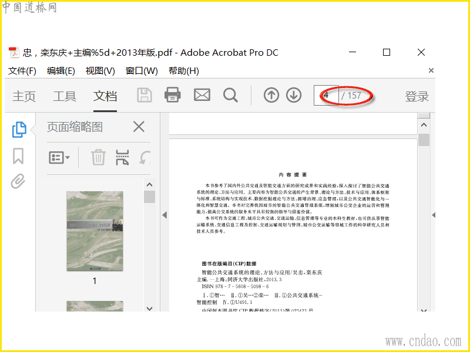The height and width of the screenshot is (352, 470).
Task: Expand right tools pane arrow
Action: tap(433, 215)
